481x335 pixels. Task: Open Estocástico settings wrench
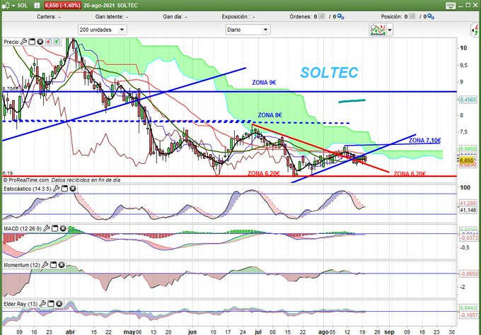[x=56, y=189]
